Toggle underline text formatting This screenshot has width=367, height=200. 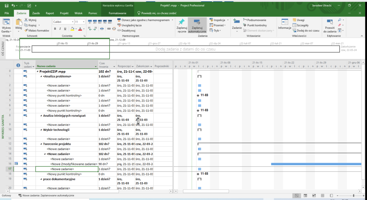[x=65, y=29]
